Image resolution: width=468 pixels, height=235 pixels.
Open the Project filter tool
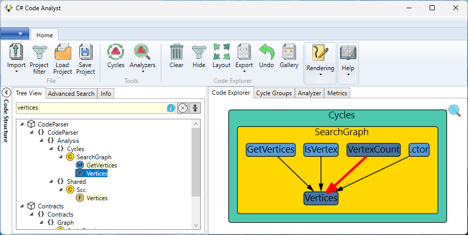pyautogui.click(x=39, y=52)
